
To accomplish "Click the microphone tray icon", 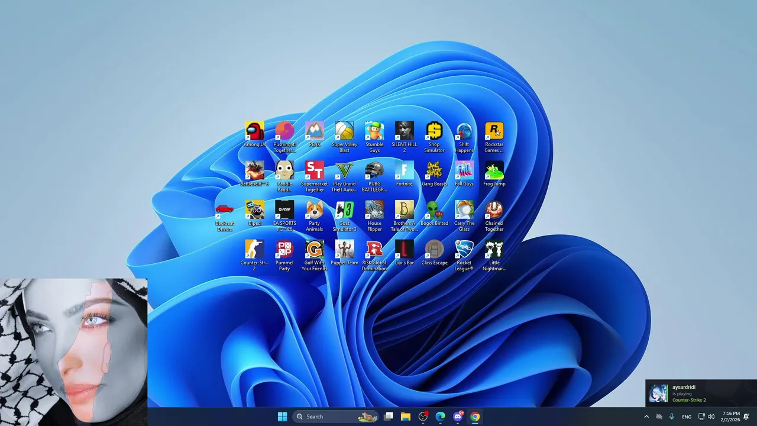I will pyautogui.click(x=672, y=417).
